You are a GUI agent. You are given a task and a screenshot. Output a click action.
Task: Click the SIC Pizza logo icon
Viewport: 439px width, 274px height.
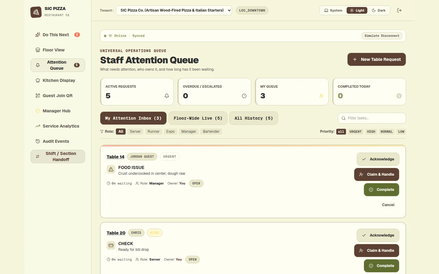point(36,12)
